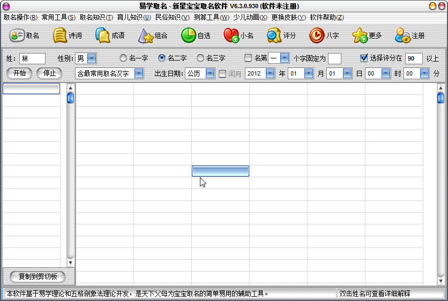The image size is (448, 301).
Task: Click the 复制到剪切板 button
Action: coord(38,276)
